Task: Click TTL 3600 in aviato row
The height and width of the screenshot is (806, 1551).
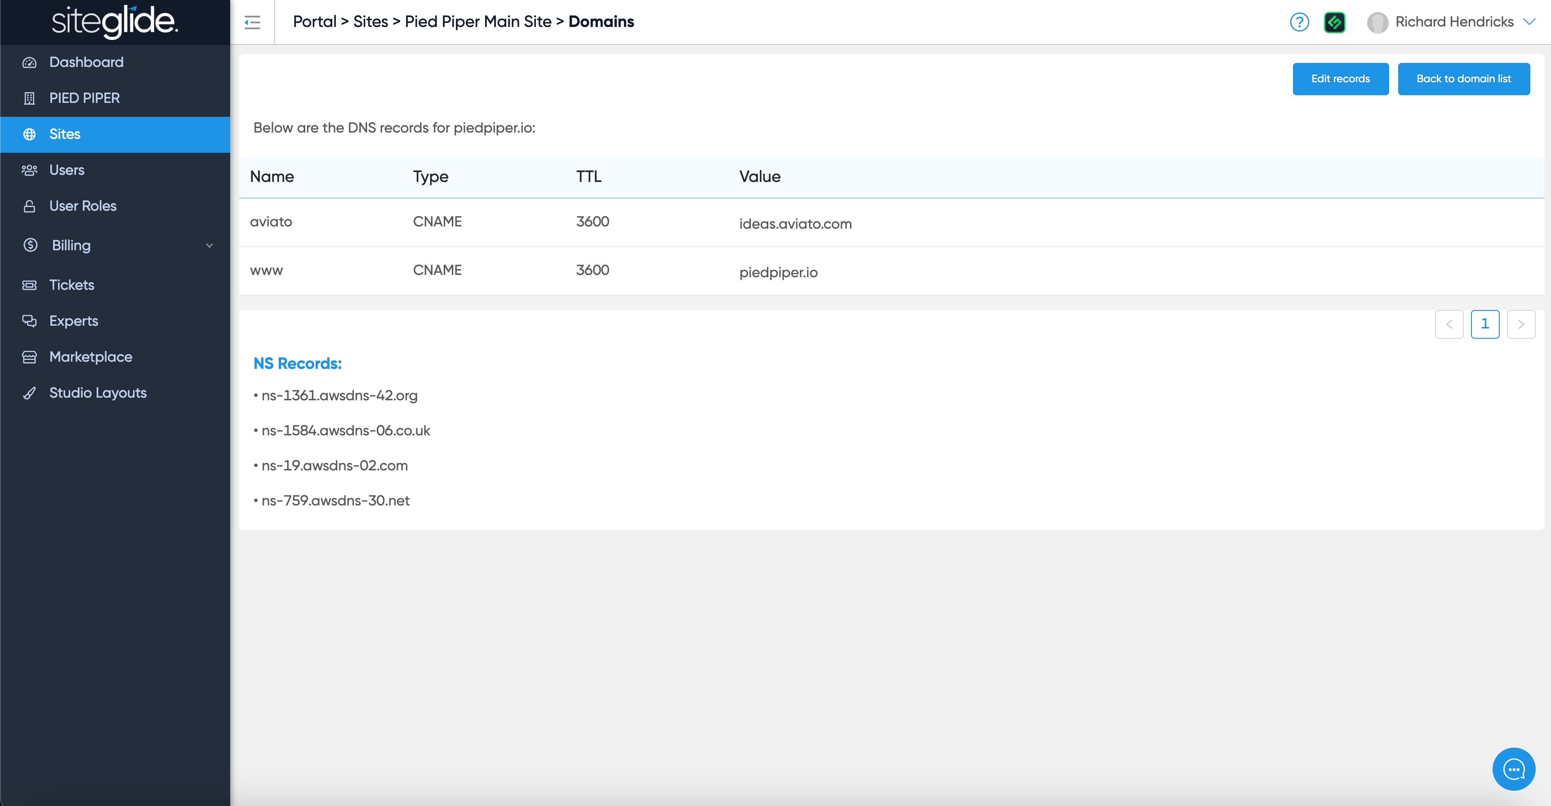Action: pyautogui.click(x=593, y=222)
